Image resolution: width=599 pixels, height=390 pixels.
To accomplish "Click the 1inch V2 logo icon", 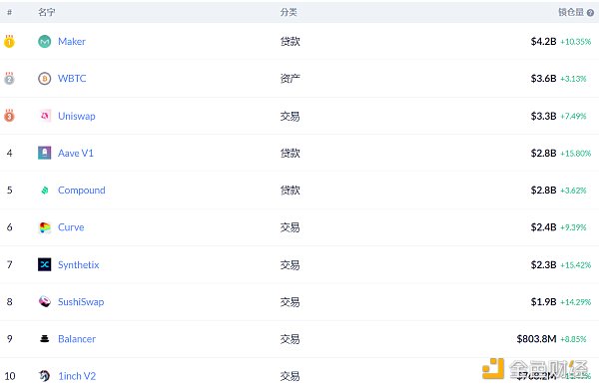I will (45, 376).
